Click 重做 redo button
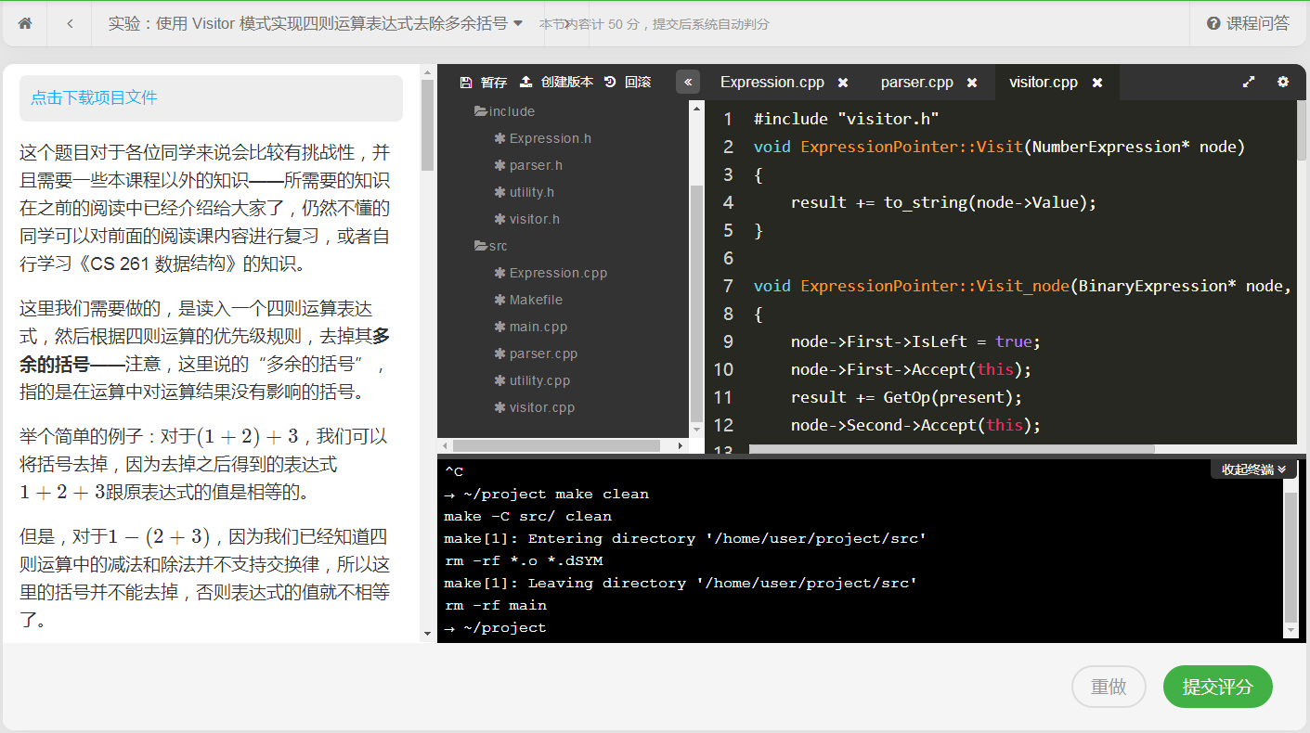 1109,687
